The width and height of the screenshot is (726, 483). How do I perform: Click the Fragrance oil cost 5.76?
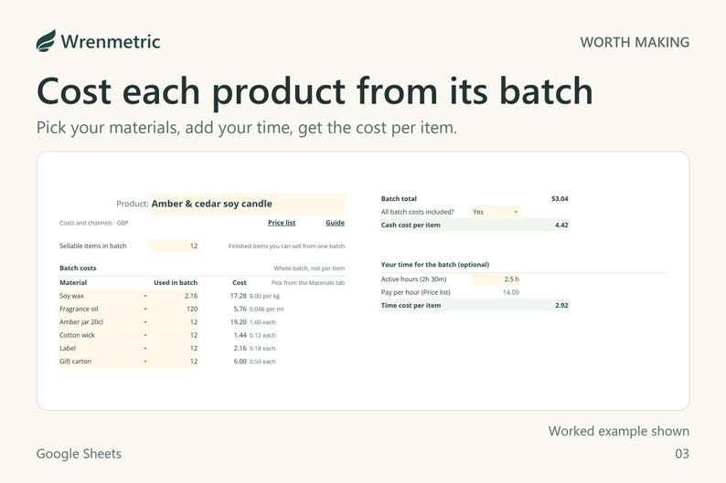tap(240, 309)
